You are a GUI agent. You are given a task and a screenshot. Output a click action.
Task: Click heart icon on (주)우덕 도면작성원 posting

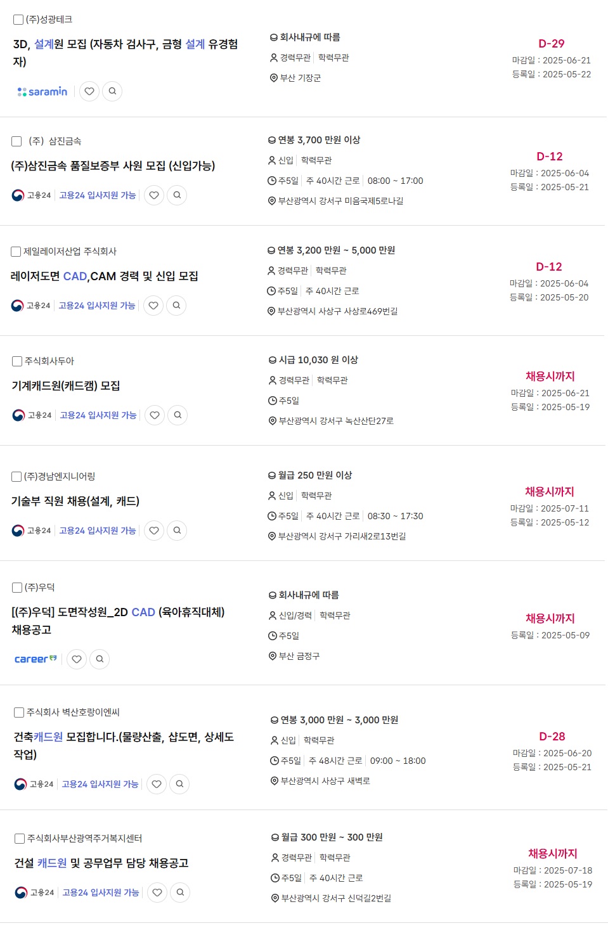77,659
